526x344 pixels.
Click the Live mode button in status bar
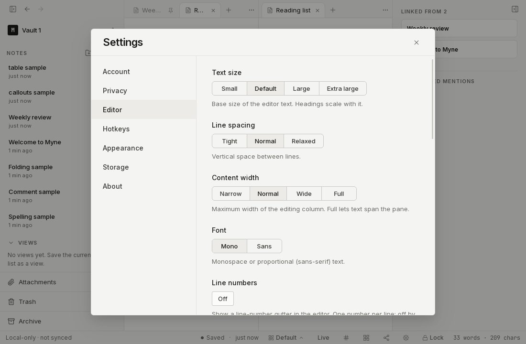click(x=323, y=338)
